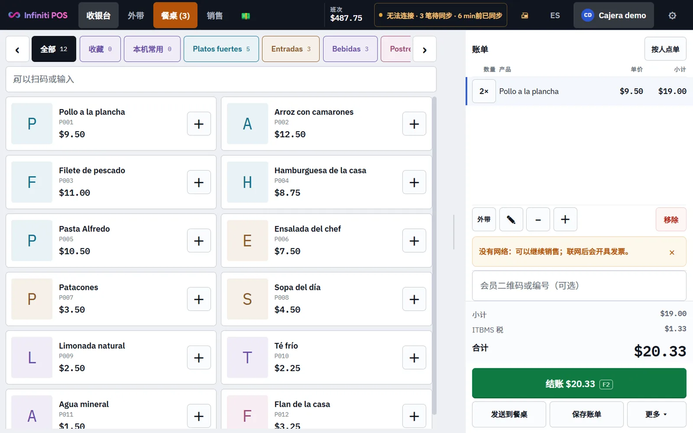Open the 收银台 tab
This screenshot has width=693, height=433.
98,16
